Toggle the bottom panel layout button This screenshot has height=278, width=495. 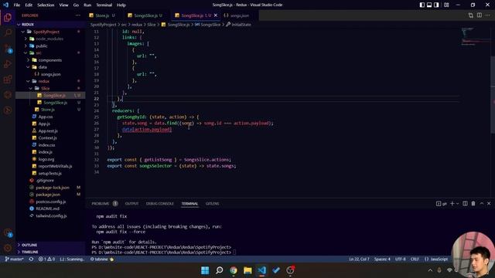coord(429,5)
